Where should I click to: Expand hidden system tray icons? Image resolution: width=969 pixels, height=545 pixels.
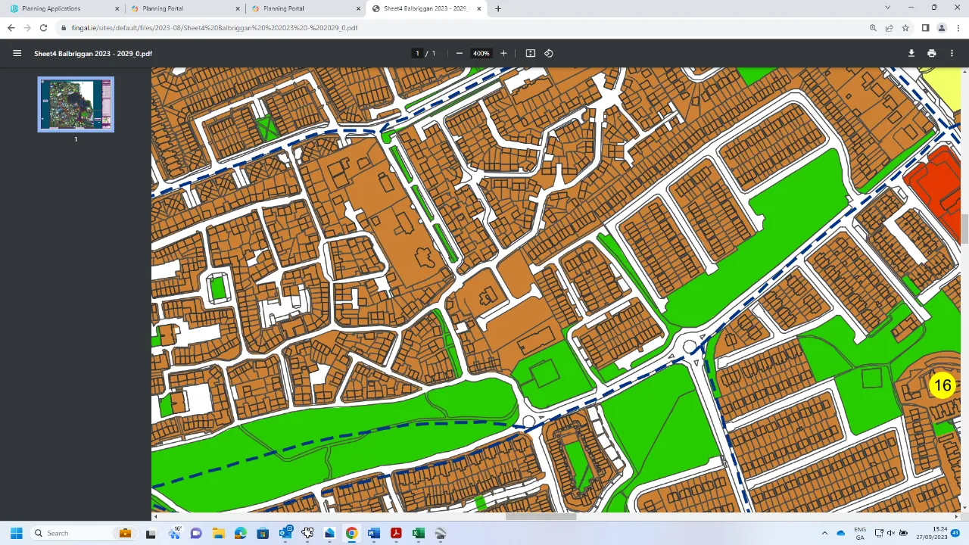pos(824,534)
